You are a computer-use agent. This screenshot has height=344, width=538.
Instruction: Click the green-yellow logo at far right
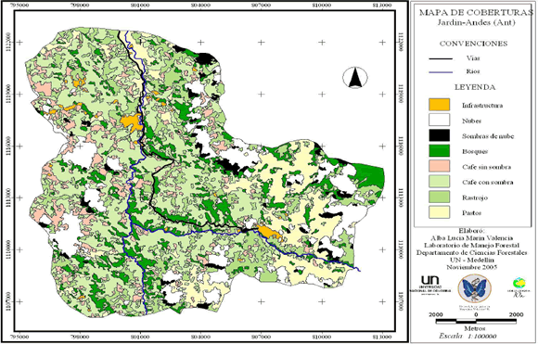click(x=519, y=287)
